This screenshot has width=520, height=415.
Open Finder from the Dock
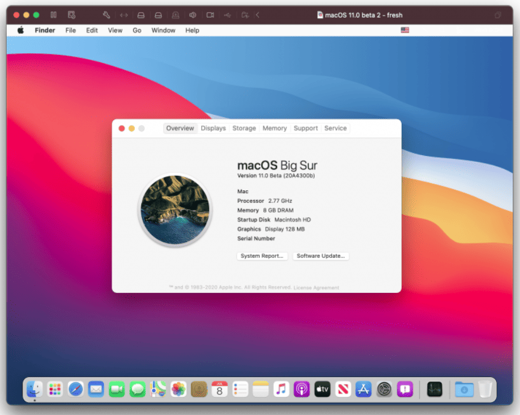[34, 389]
